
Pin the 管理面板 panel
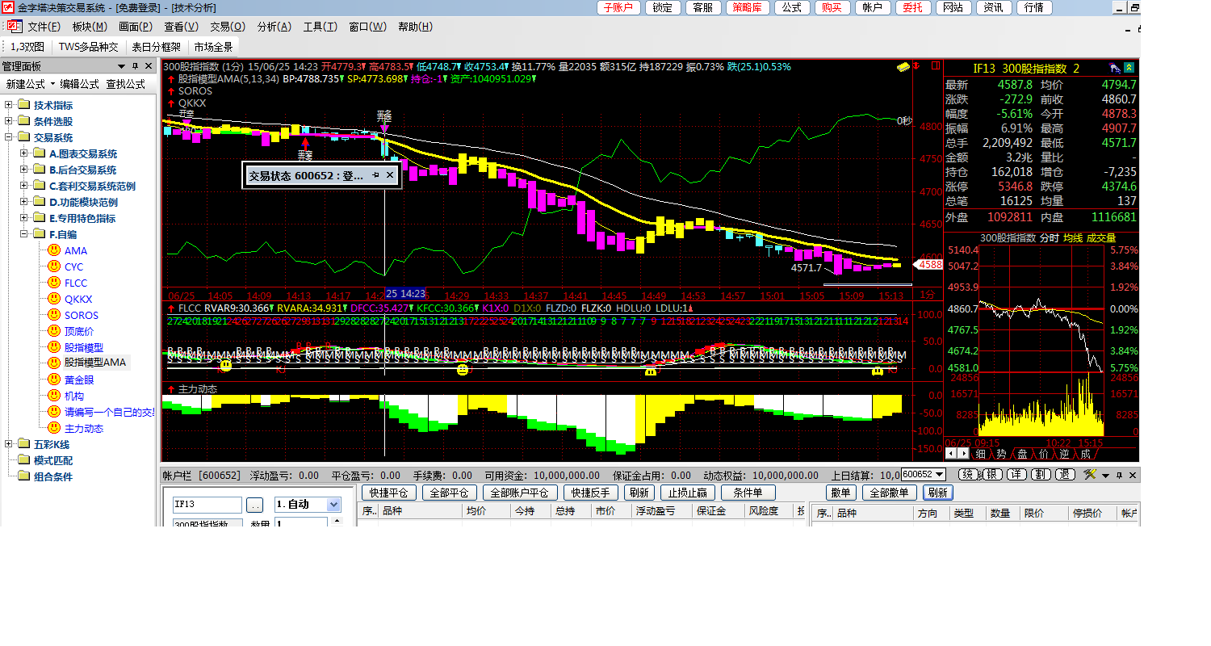(x=136, y=65)
